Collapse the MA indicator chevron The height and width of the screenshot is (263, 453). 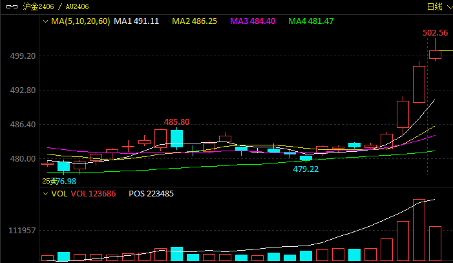pyautogui.click(x=45, y=21)
